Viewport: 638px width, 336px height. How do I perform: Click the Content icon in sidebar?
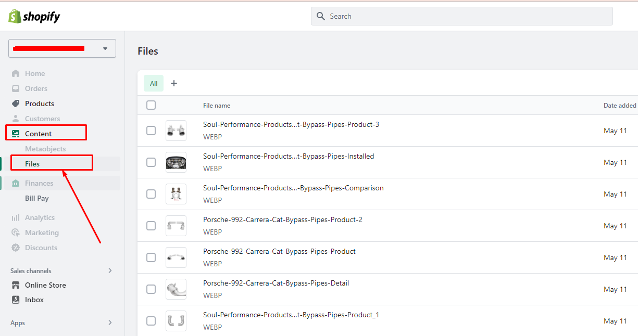click(16, 134)
